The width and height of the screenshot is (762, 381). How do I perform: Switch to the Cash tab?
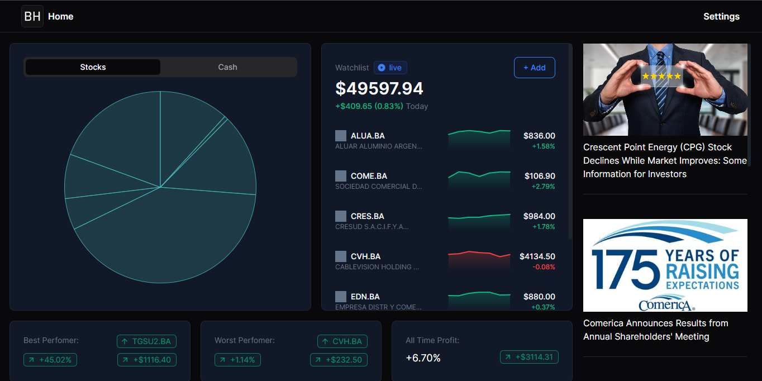[227, 67]
